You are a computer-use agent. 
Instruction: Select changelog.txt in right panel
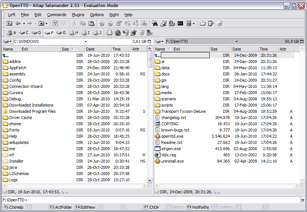[170, 118]
